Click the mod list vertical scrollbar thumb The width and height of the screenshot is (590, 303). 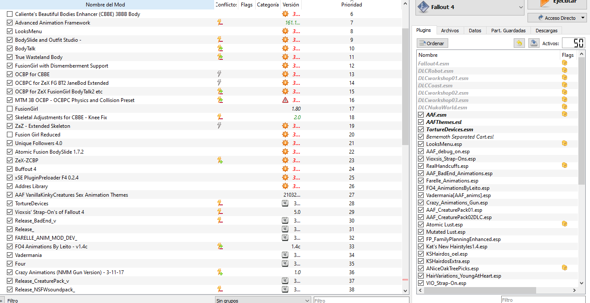coord(405,86)
